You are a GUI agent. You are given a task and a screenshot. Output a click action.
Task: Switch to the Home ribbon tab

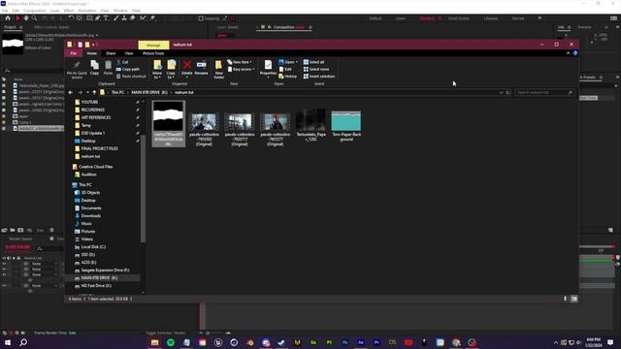coord(91,53)
